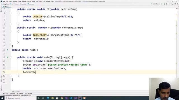Open the Project tool window side tab
179x100 pixels.
coord(1,9)
